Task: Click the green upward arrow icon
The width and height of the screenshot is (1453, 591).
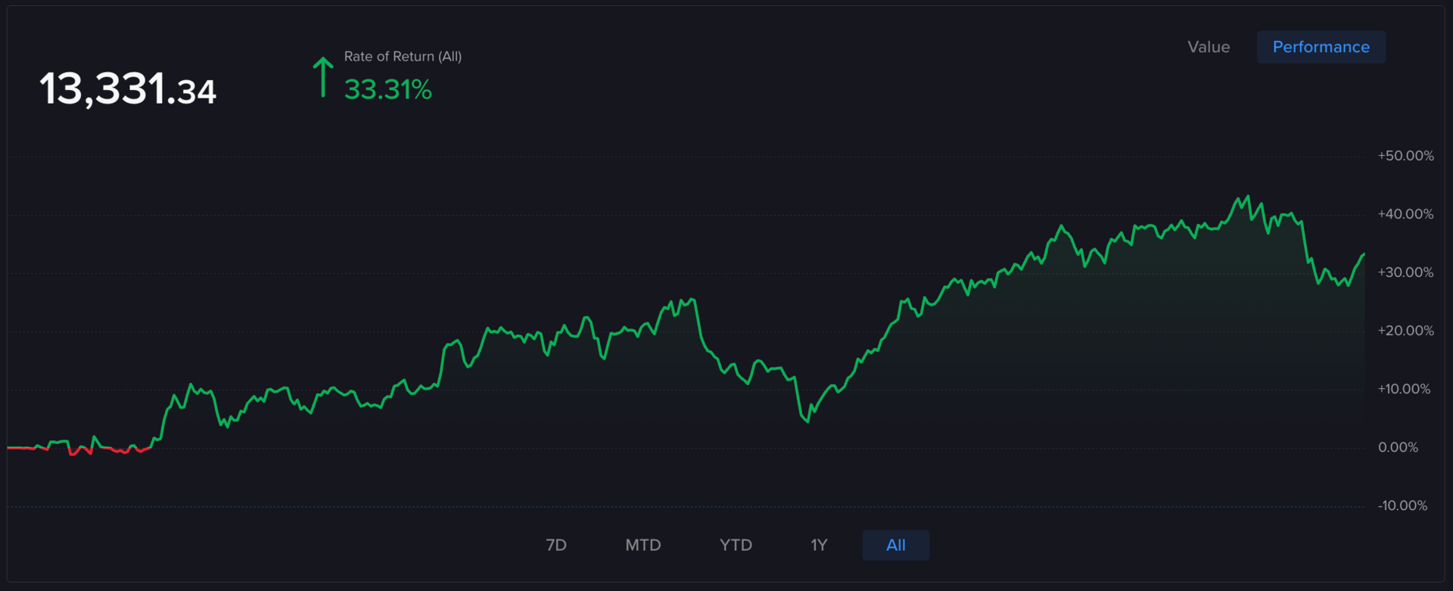Action: click(323, 77)
